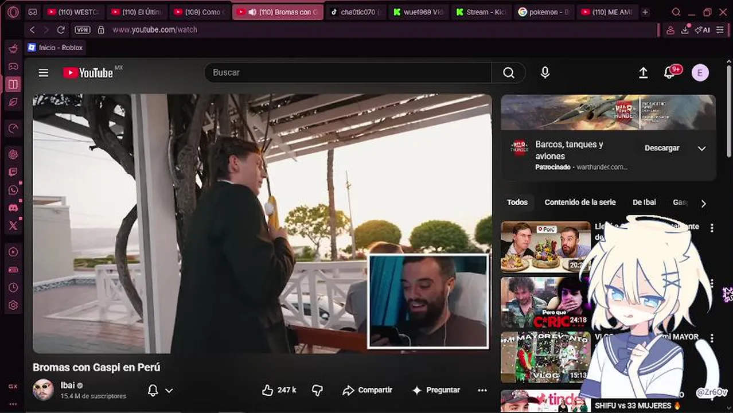Click the padlock site security icon
Viewport: 733px width, 413px height.
point(102,30)
